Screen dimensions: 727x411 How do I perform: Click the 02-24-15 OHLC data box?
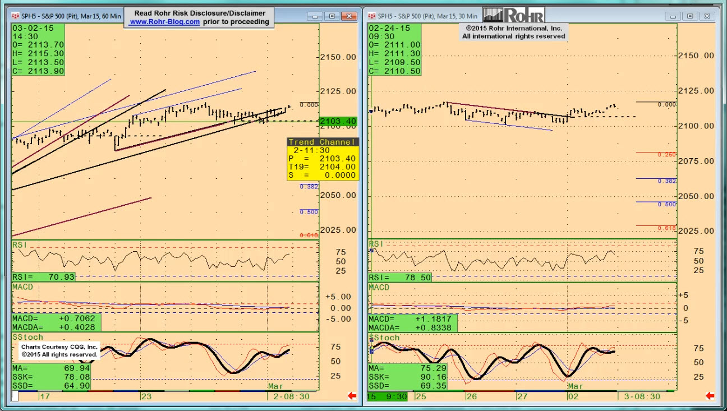click(394, 49)
